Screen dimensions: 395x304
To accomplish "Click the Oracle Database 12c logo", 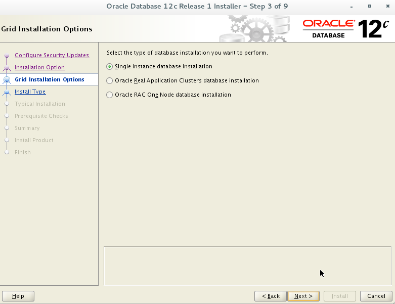I will [345, 29].
